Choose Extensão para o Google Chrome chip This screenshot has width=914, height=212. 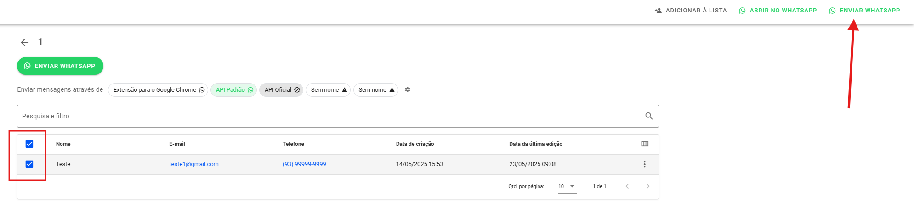coord(158,90)
